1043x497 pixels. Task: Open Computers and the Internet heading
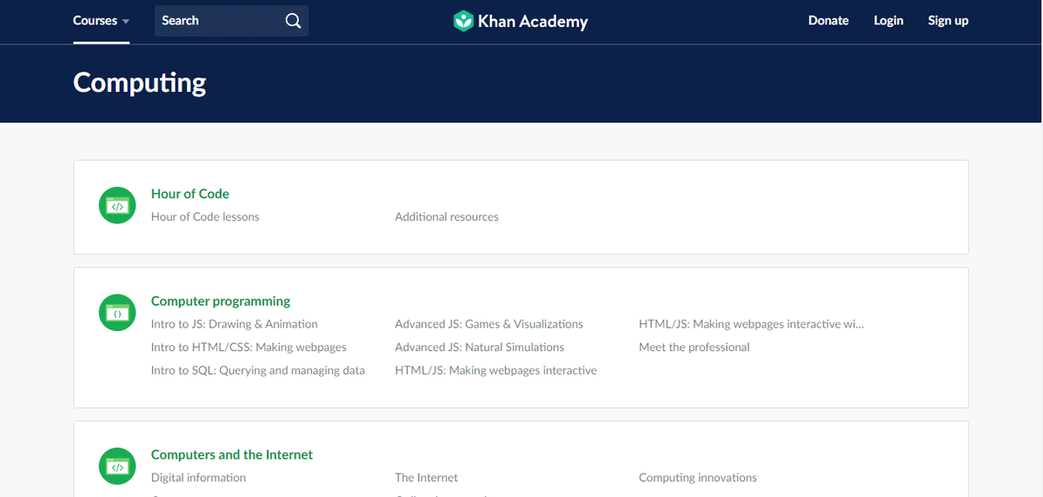tap(231, 454)
